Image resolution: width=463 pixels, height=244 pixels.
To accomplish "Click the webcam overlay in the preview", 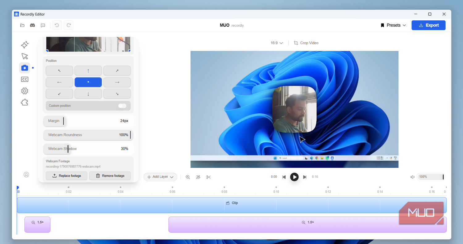I will pyautogui.click(x=294, y=109).
